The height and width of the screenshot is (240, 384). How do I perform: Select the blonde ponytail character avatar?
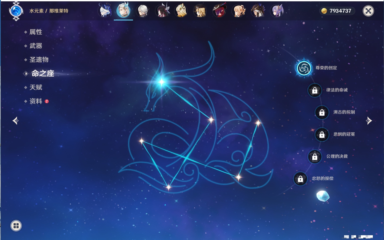(x=239, y=11)
